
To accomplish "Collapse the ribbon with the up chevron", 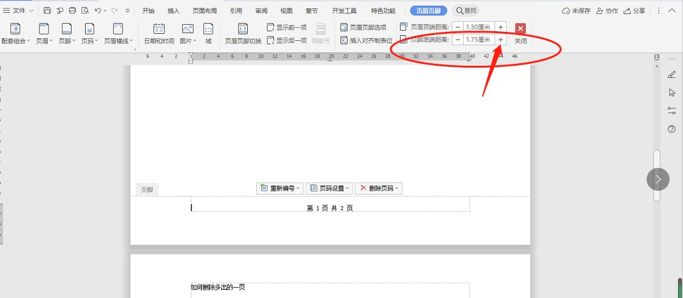I will 672,11.
